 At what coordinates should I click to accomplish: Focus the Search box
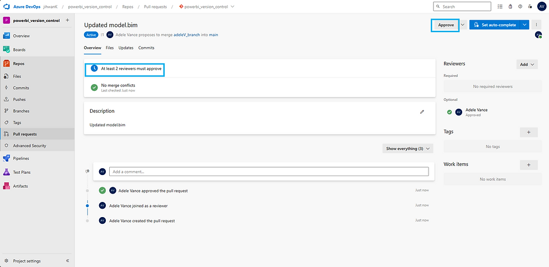462,7
